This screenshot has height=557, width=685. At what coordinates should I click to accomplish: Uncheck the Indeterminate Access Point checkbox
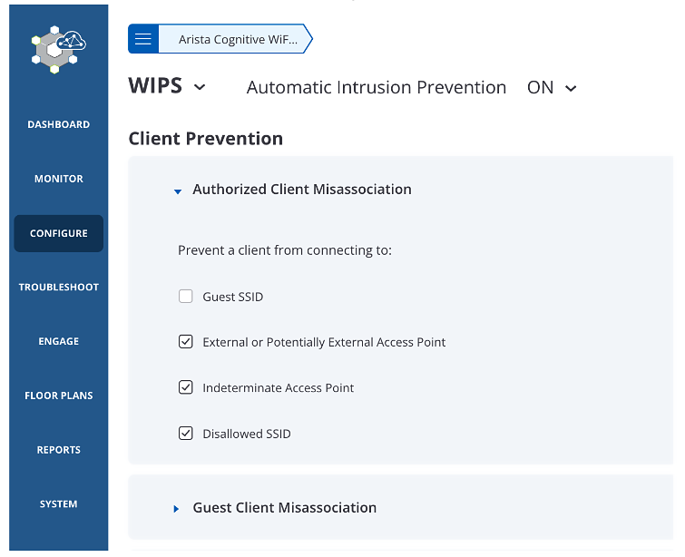pos(186,387)
